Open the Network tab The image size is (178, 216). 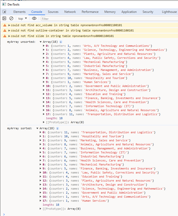point(70,12)
